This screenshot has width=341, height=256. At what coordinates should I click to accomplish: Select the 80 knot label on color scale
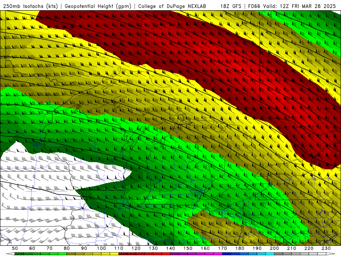67,248
